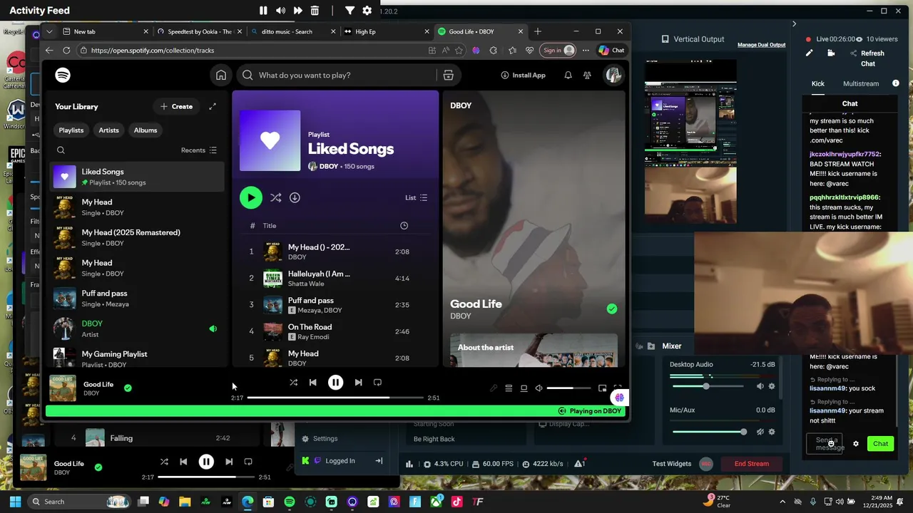Open My Head (2025 Remastered) single
This screenshot has width=913, height=513.
click(137, 237)
